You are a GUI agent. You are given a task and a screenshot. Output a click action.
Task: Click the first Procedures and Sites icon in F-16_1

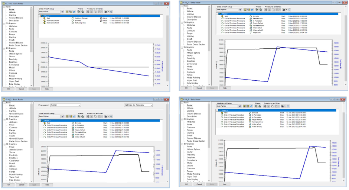[x=266, y=10]
